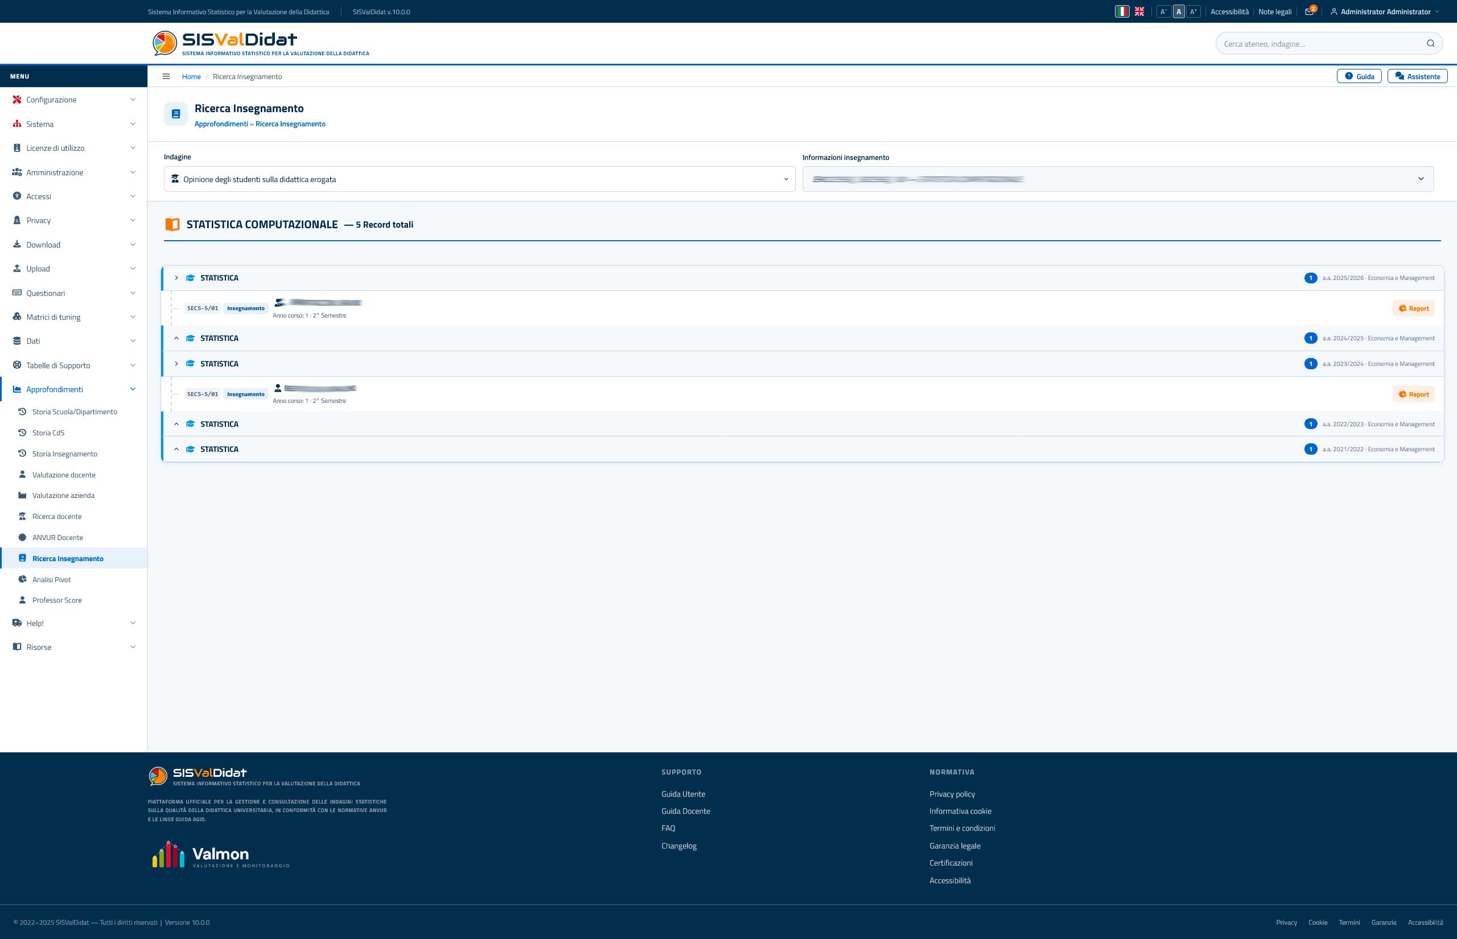Expand the Configurazione menu
Screen dimensions: 1457x939
pyautogui.click(x=74, y=100)
